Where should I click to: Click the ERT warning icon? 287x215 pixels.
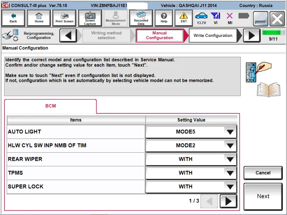click(x=184, y=18)
